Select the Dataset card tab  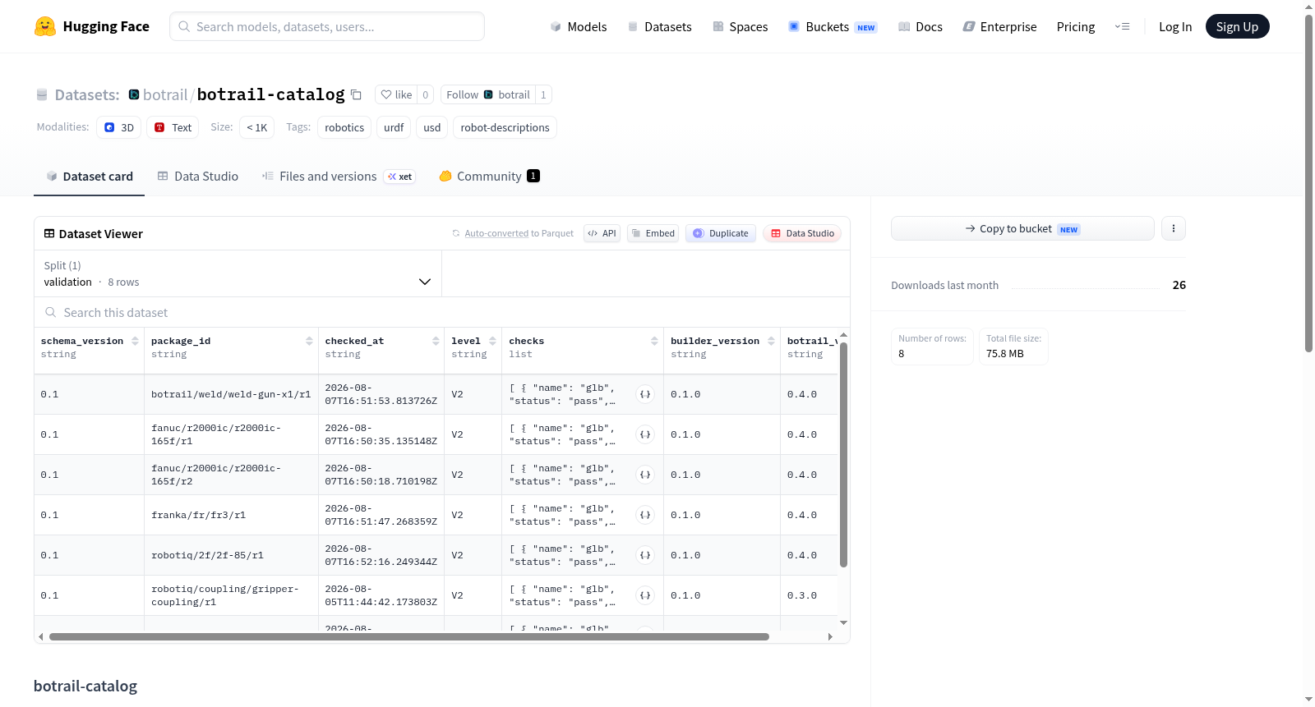[x=90, y=176]
